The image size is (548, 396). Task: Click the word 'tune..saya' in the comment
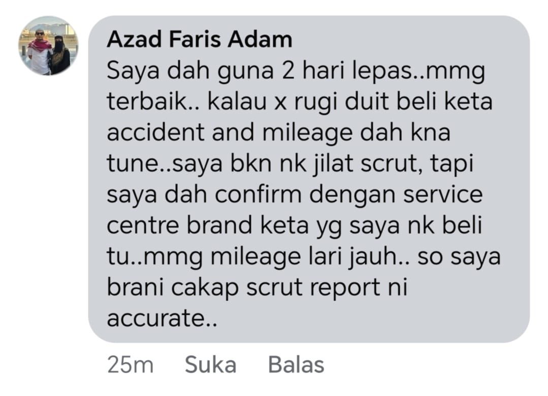coord(165,164)
